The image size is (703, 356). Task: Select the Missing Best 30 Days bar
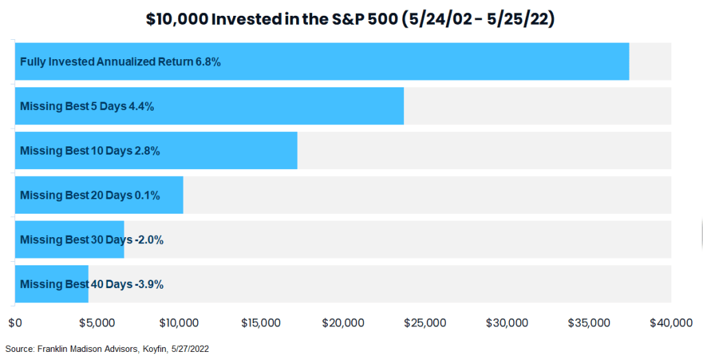[69, 240]
